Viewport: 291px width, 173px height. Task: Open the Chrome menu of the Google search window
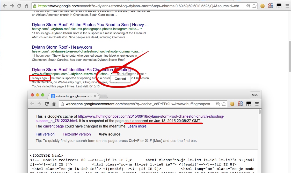point(287,6)
